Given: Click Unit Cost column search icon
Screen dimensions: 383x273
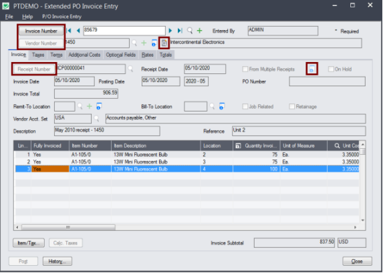Looking at the screenshot, I should [337, 146].
